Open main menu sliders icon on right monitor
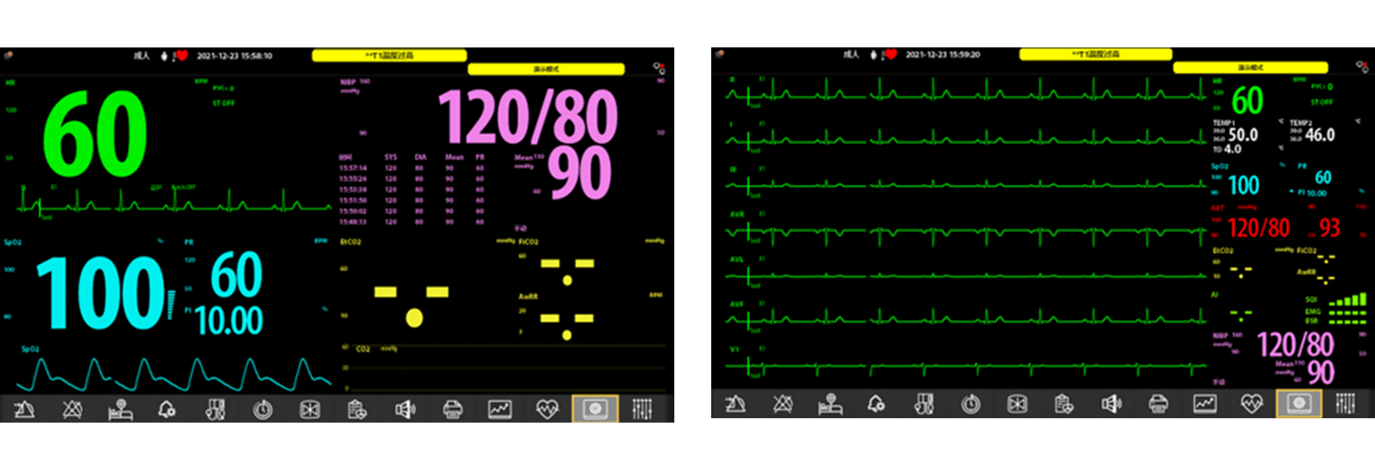1375x470 pixels. [x=1346, y=403]
